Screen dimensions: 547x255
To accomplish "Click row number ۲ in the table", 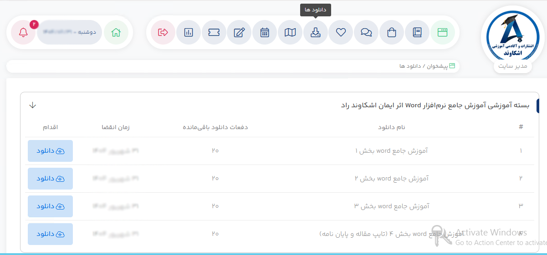I will [x=521, y=179].
